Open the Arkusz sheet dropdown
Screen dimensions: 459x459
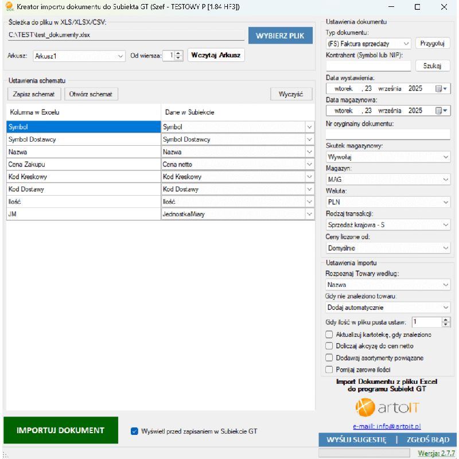[120, 56]
